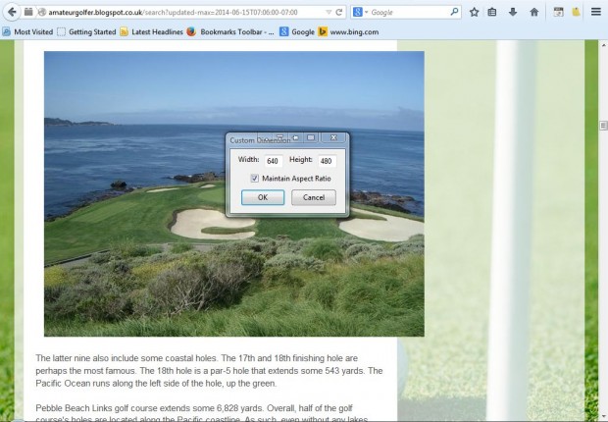Open the Bookmarks Toolbar bookmark item

click(x=230, y=32)
